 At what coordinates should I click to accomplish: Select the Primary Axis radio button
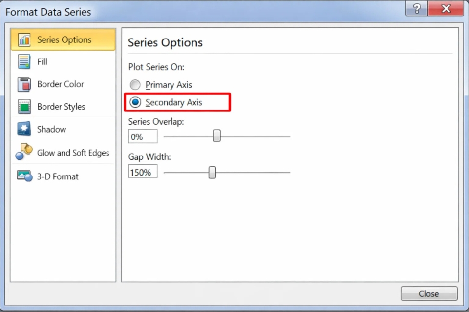click(136, 85)
